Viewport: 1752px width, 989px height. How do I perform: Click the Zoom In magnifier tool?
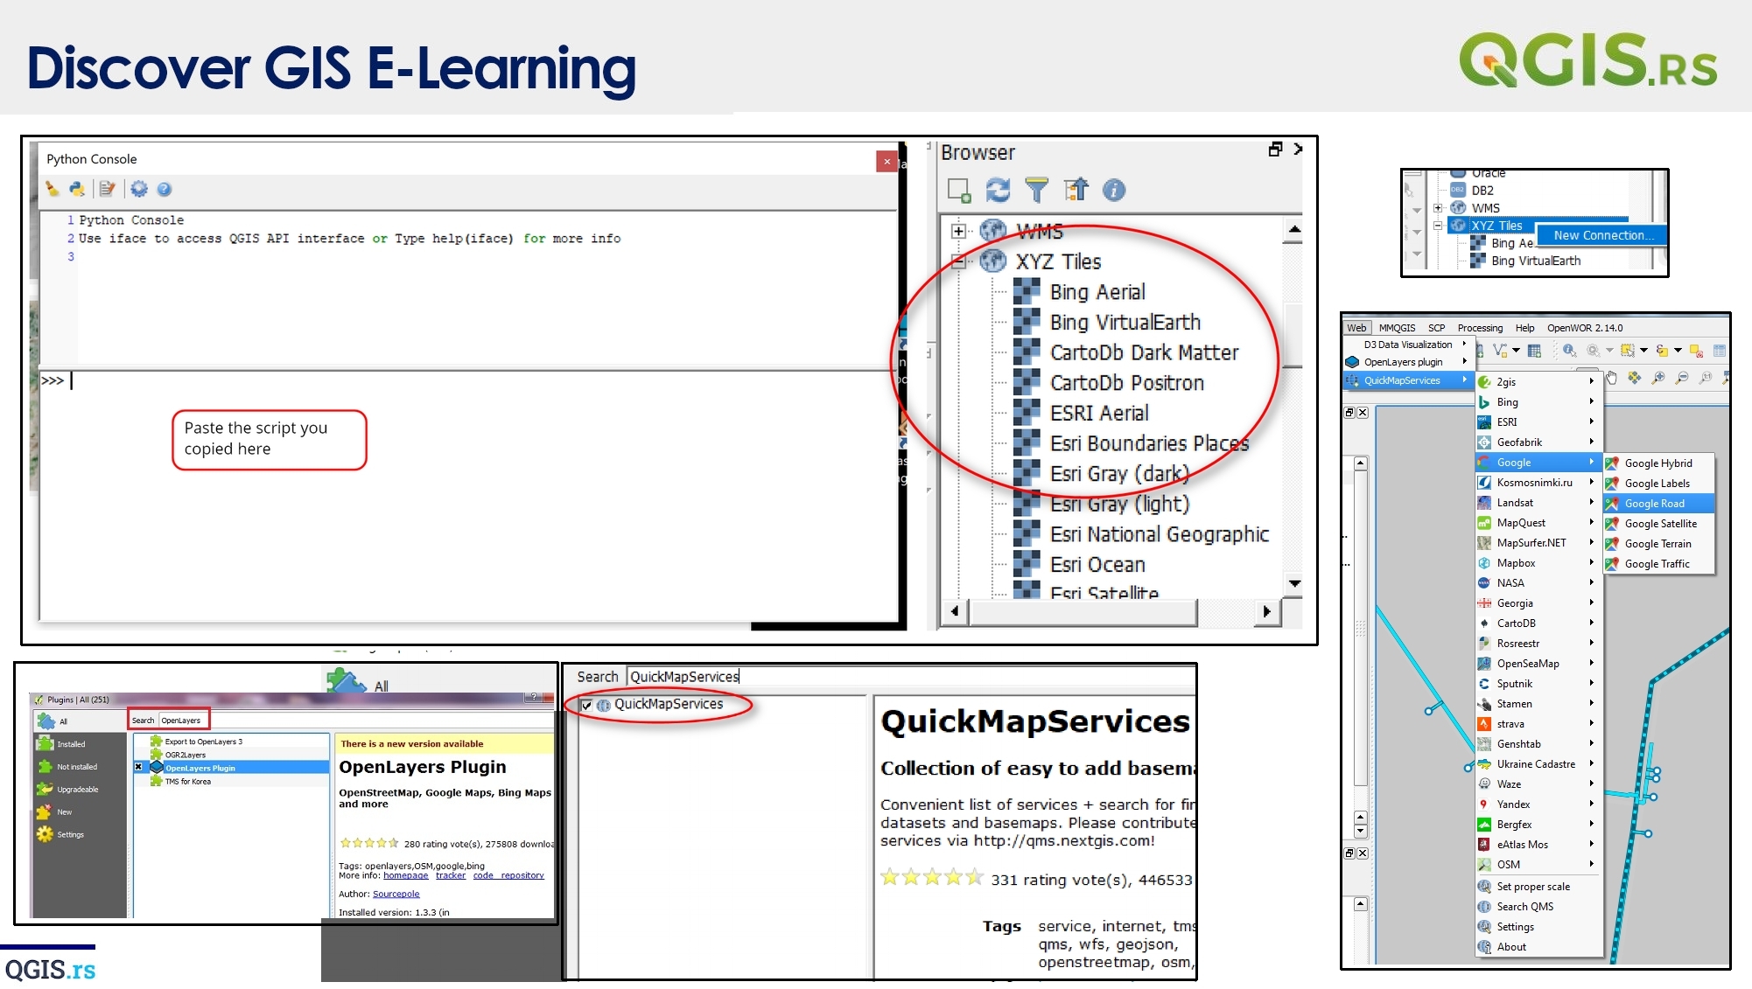point(1658,378)
